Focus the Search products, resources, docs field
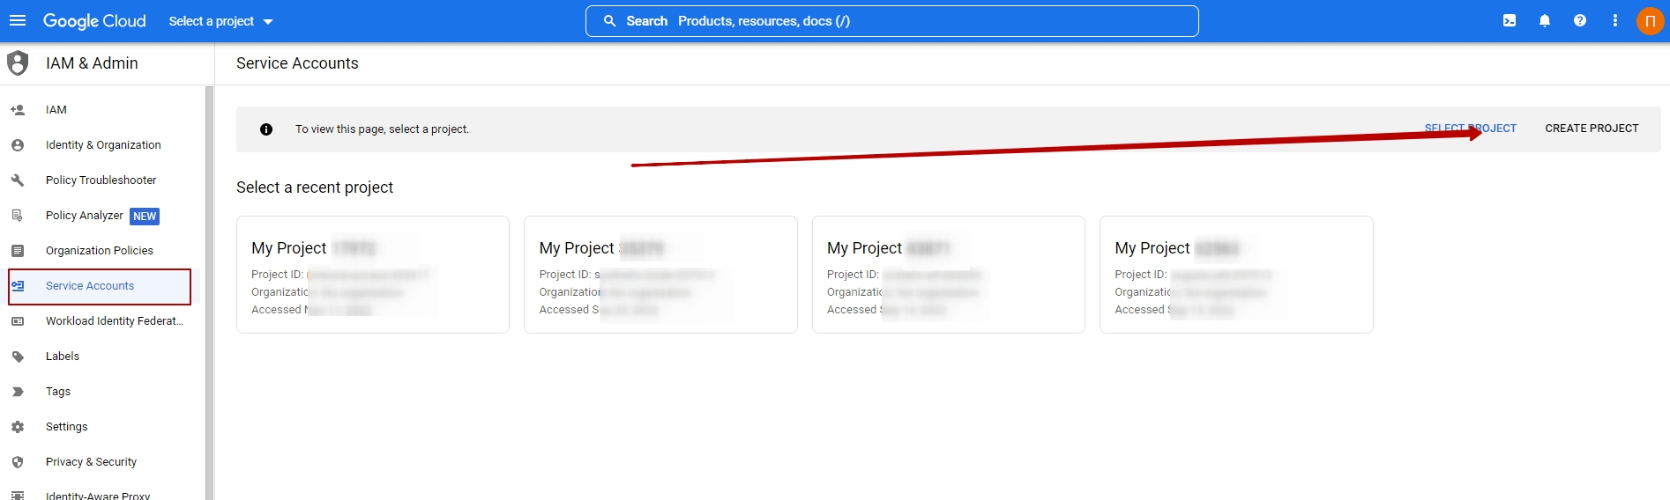Image resolution: width=1670 pixels, height=500 pixels. pos(891,21)
